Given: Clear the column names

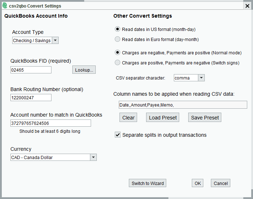Looking at the screenshot, I should click(128, 118).
